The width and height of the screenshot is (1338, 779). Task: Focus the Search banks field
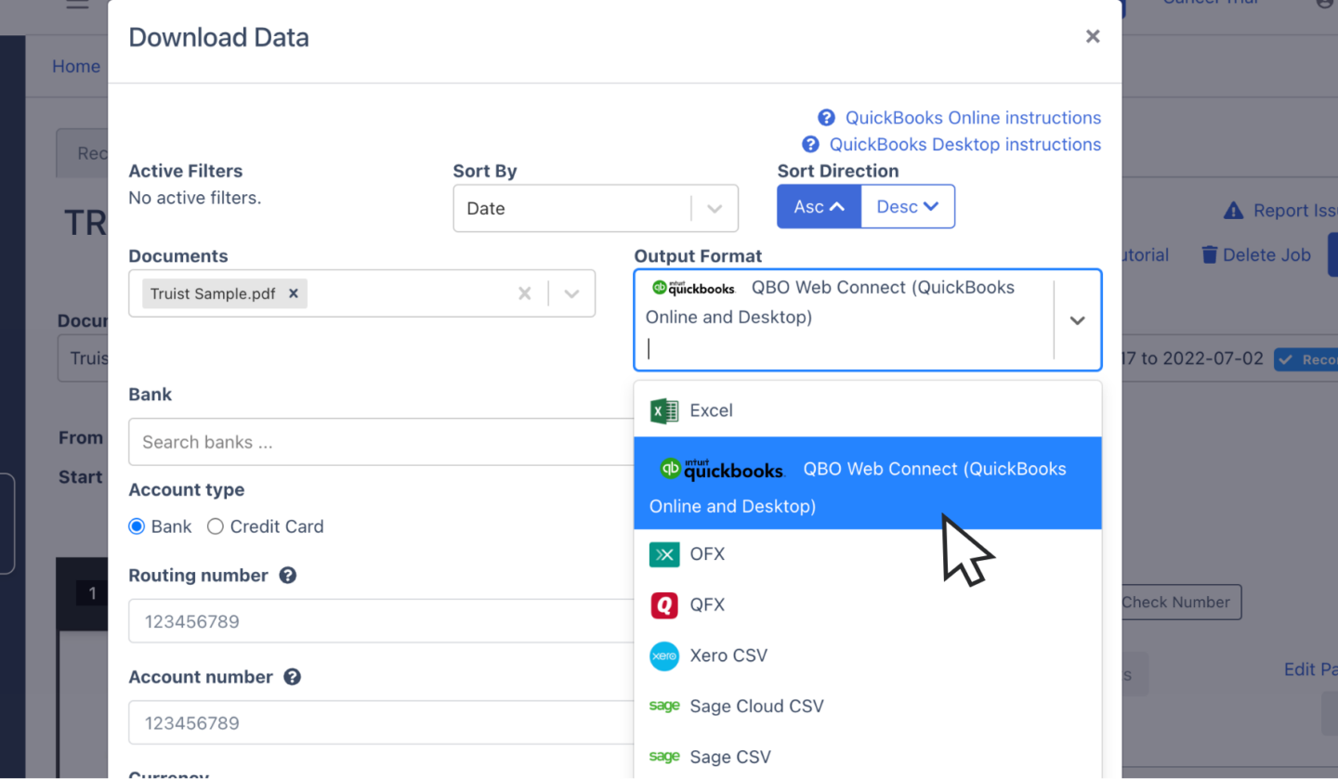(x=381, y=442)
